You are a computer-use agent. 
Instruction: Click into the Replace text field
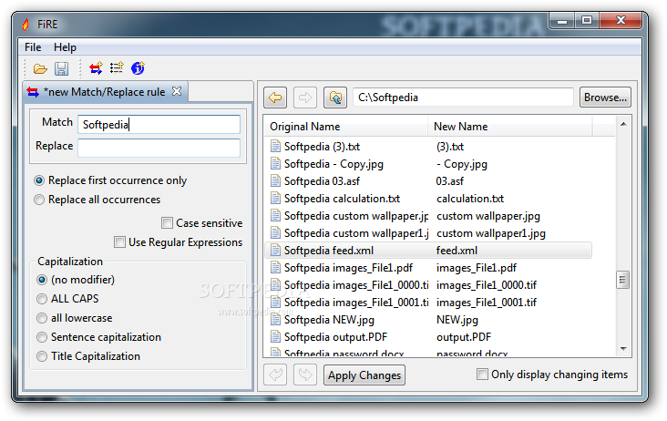(159, 148)
